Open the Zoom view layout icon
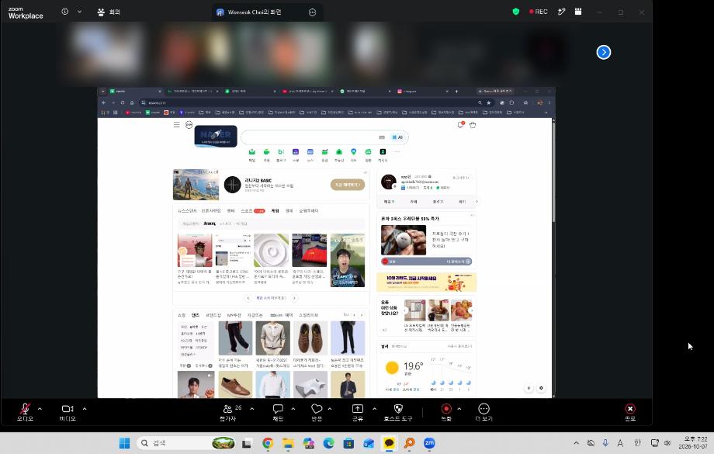This screenshot has height=454, width=714. tap(578, 12)
